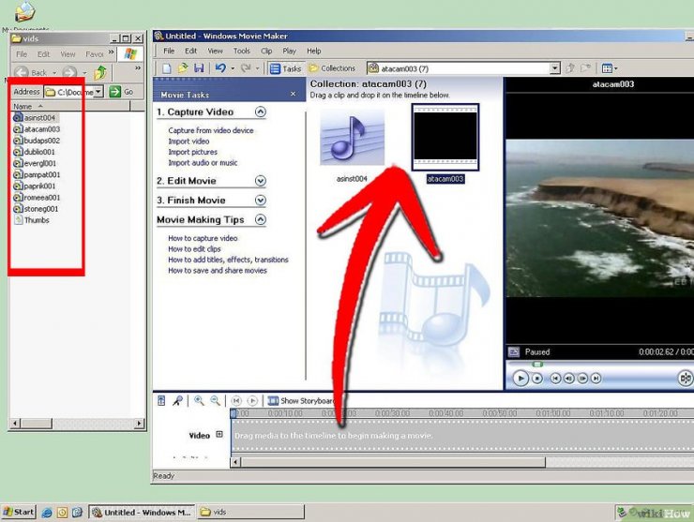694x522 pixels.
Task: Toggle the Tasks pane button
Action: coord(285,68)
